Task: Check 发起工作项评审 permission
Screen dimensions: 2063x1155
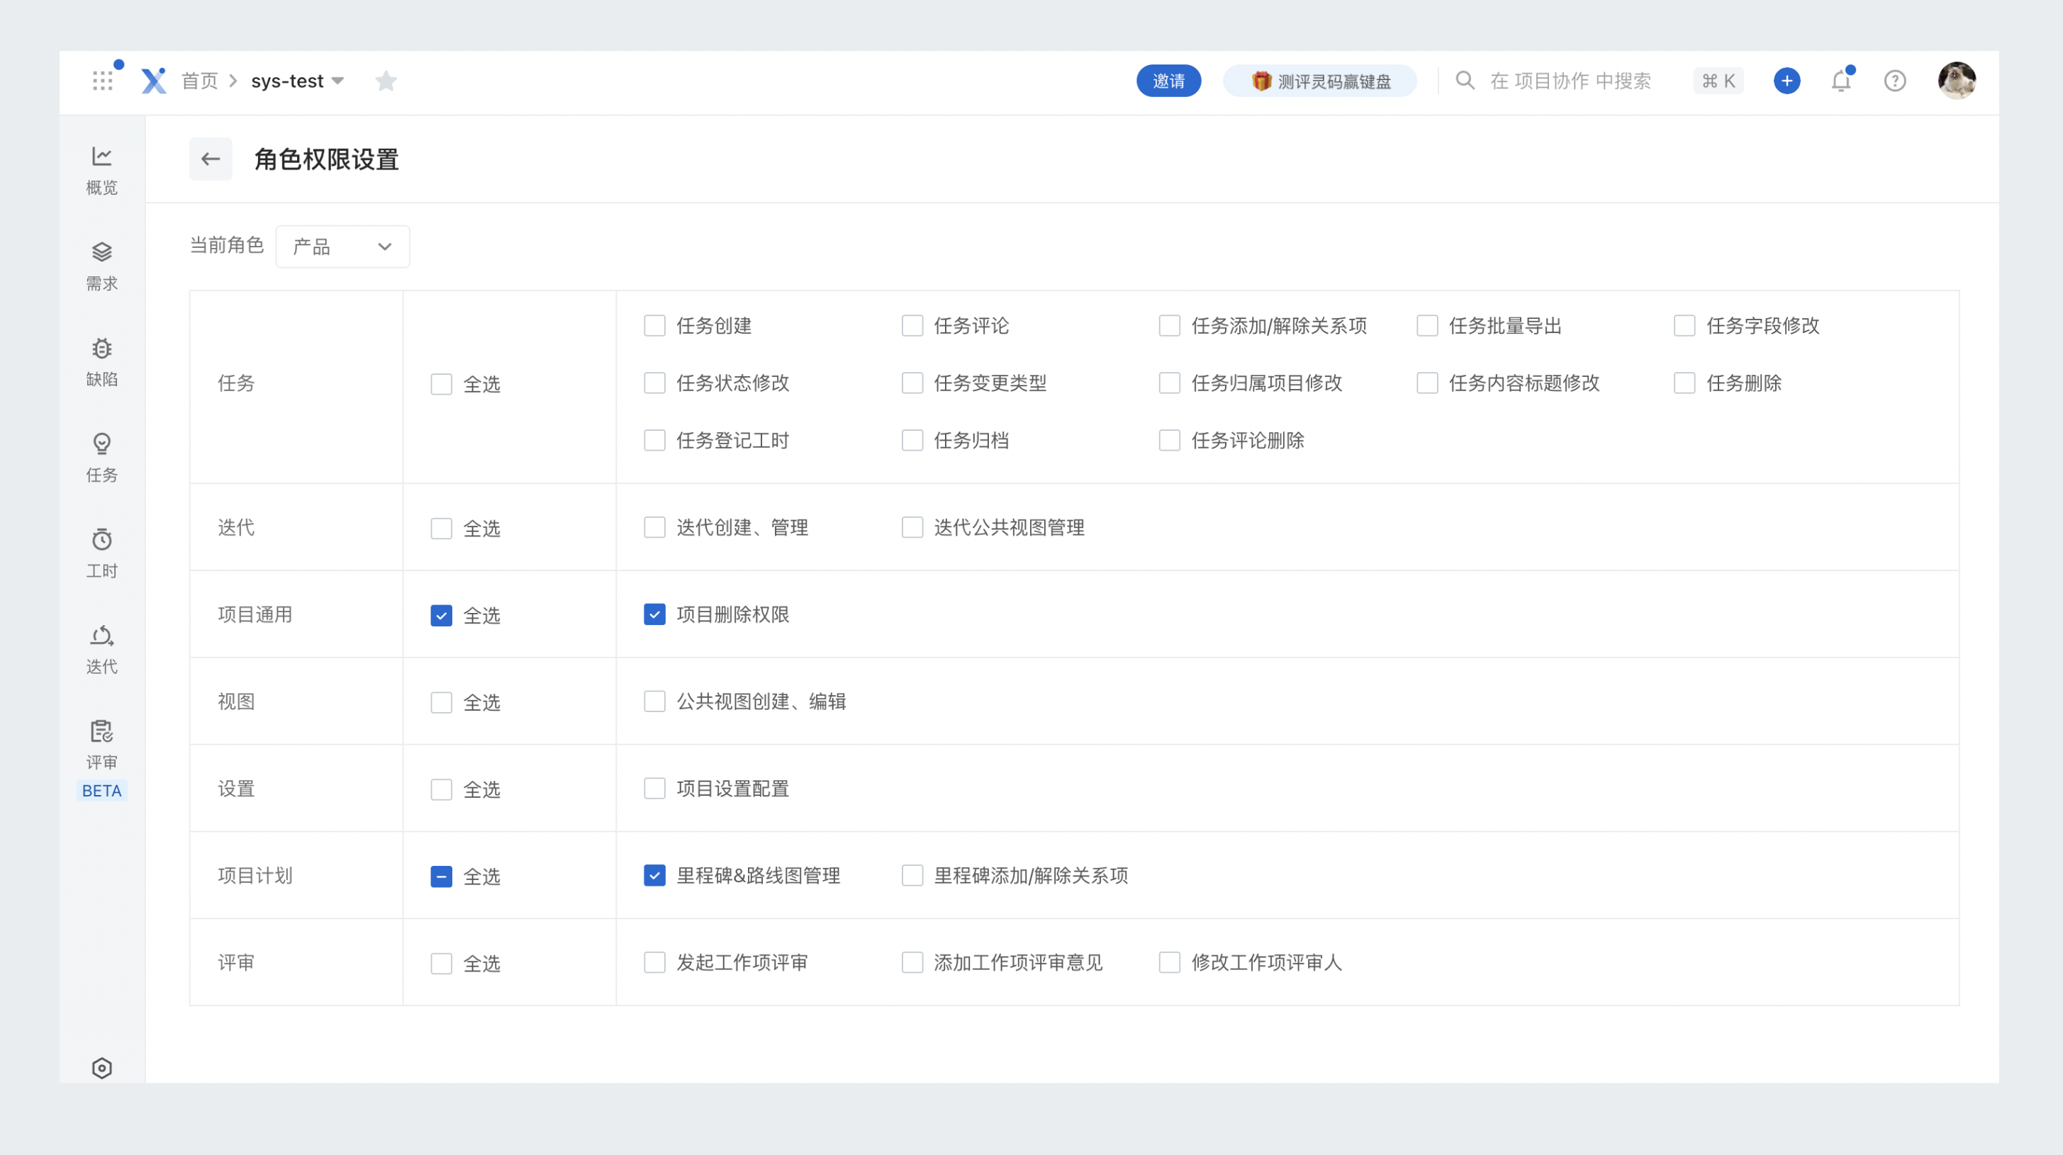Action: [x=654, y=962]
